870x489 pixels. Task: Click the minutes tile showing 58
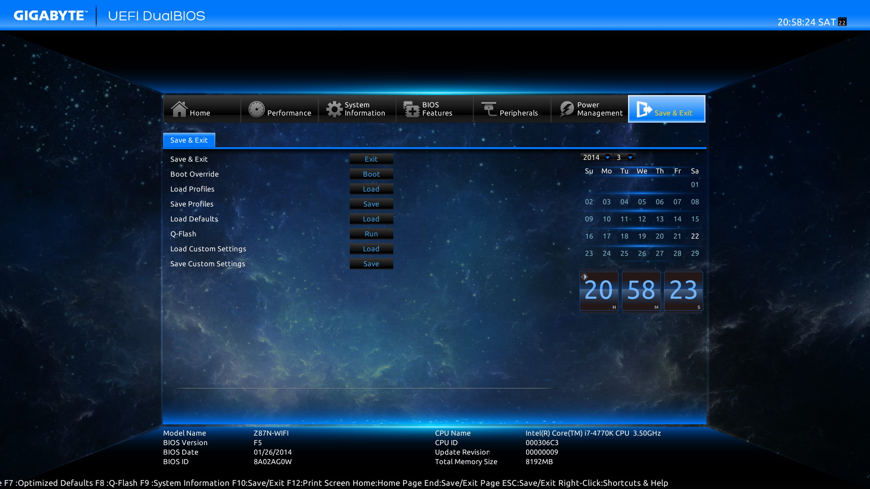(x=641, y=291)
